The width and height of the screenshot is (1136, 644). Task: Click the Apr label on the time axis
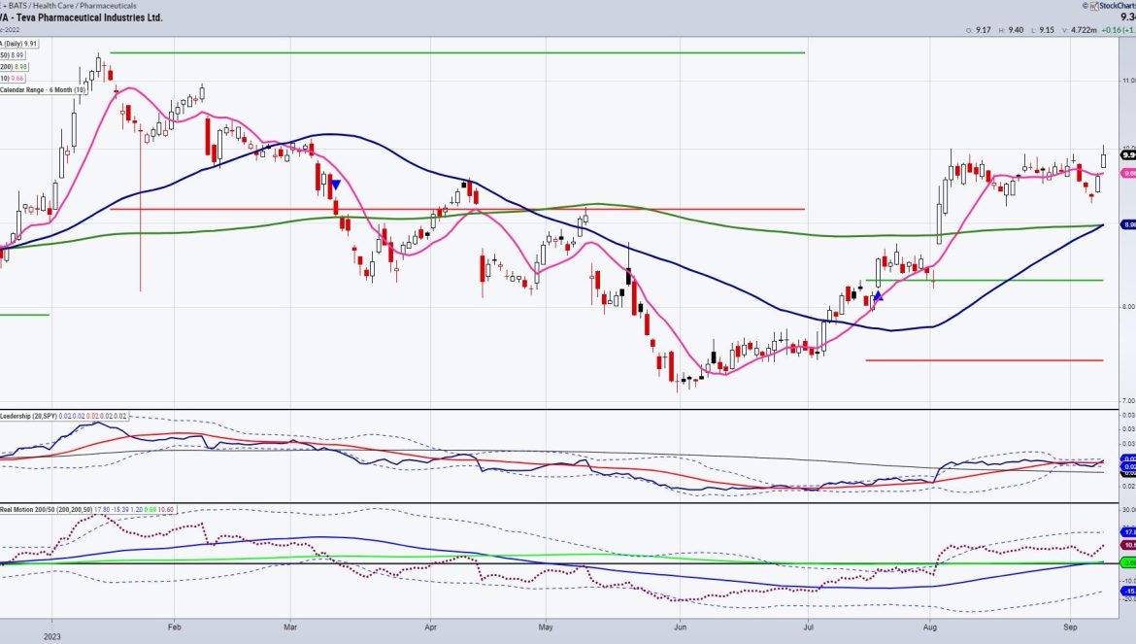[430, 627]
